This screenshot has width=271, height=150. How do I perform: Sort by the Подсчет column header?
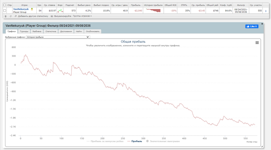pyautogui.click(x=70, y=5)
